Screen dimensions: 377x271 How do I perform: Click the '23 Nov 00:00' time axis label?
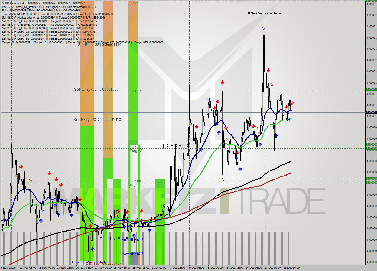[103, 268]
